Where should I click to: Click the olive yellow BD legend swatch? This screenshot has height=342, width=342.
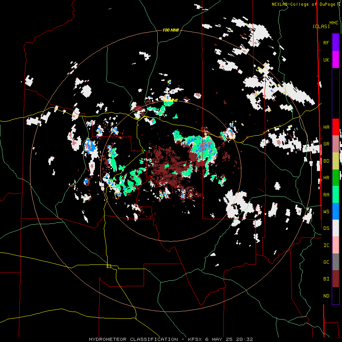click(336, 161)
